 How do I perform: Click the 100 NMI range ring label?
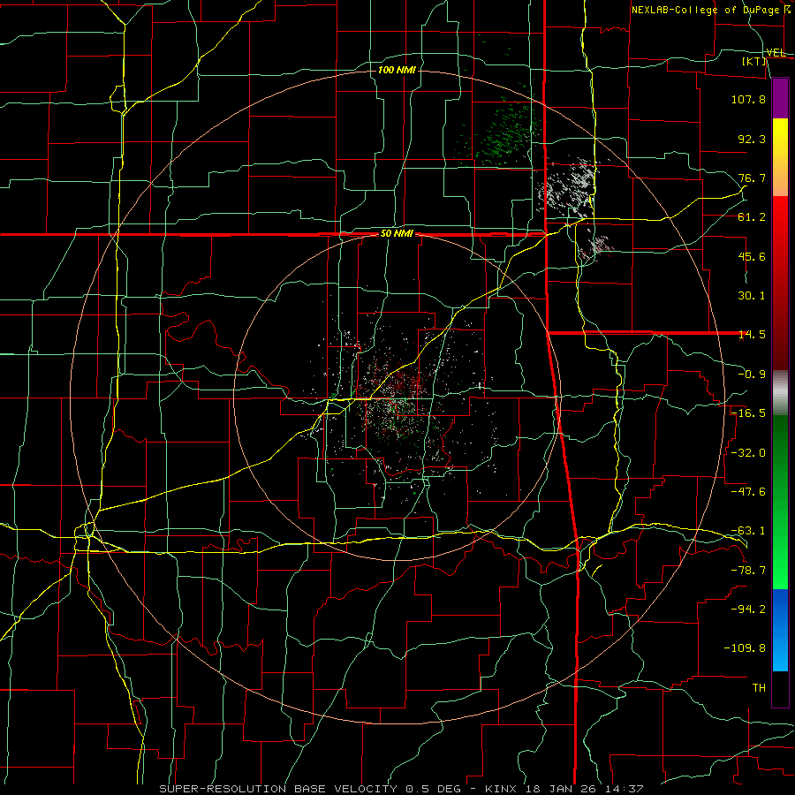397,70
